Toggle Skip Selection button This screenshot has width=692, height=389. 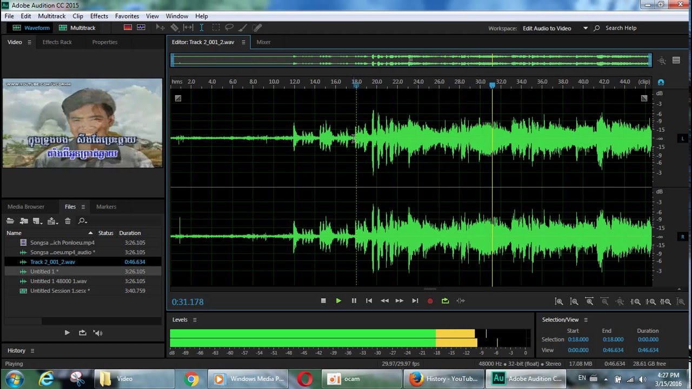[461, 301]
